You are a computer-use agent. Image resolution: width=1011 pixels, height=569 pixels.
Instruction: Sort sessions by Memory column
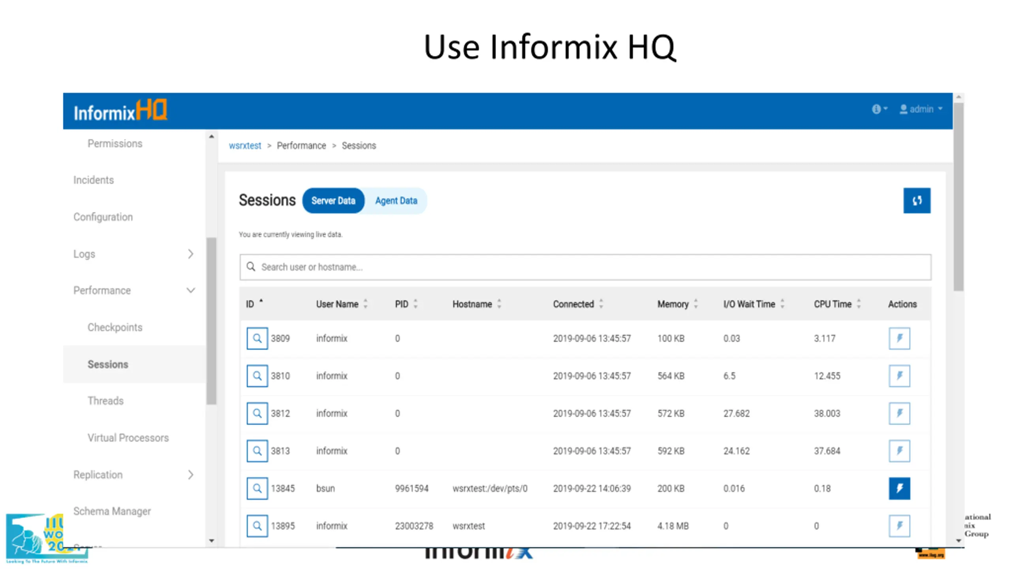(678, 304)
